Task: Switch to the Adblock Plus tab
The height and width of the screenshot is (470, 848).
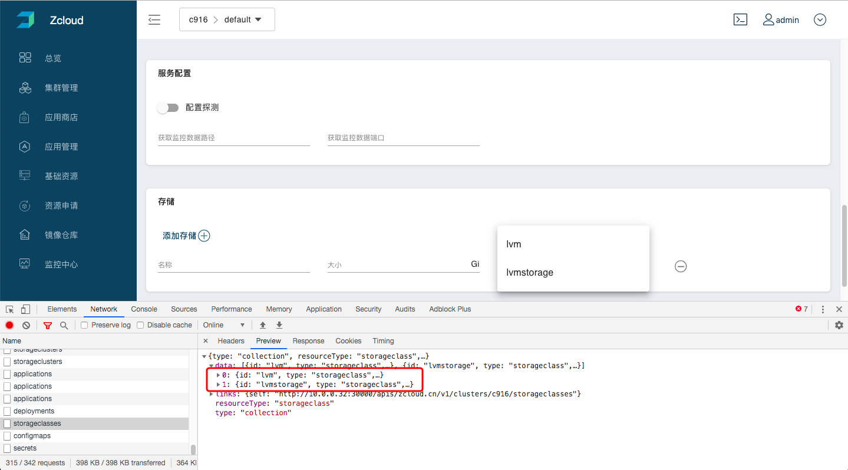Action: click(450, 309)
